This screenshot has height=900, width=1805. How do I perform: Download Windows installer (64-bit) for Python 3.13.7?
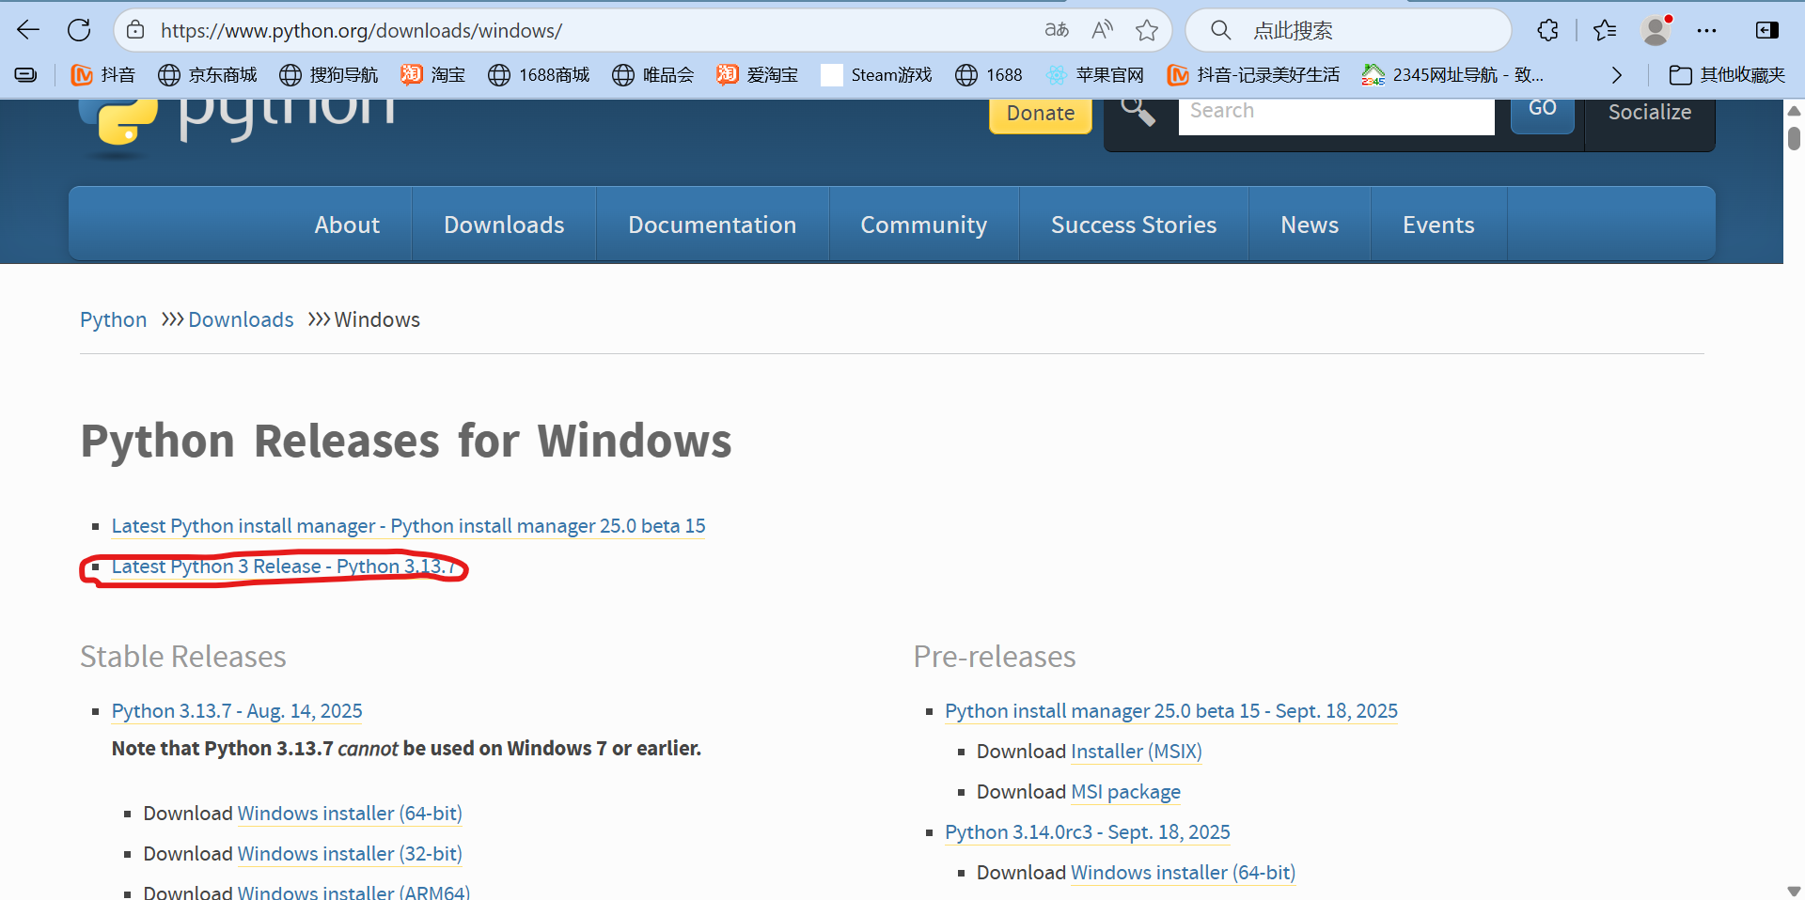pos(350,814)
